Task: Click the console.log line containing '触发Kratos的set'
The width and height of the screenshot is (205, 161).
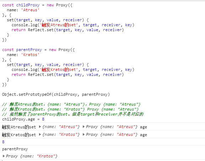Action: (x=73, y=70)
